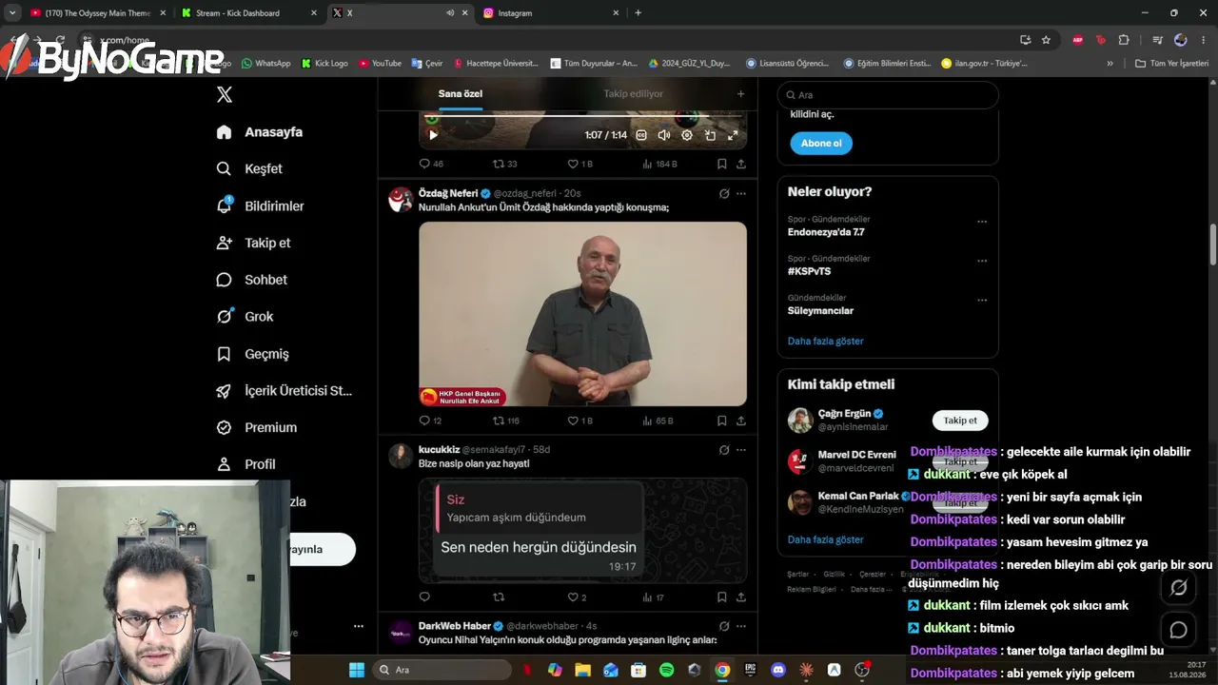
Task: Switch to the Instagram browser tab
Action: coord(550,13)
